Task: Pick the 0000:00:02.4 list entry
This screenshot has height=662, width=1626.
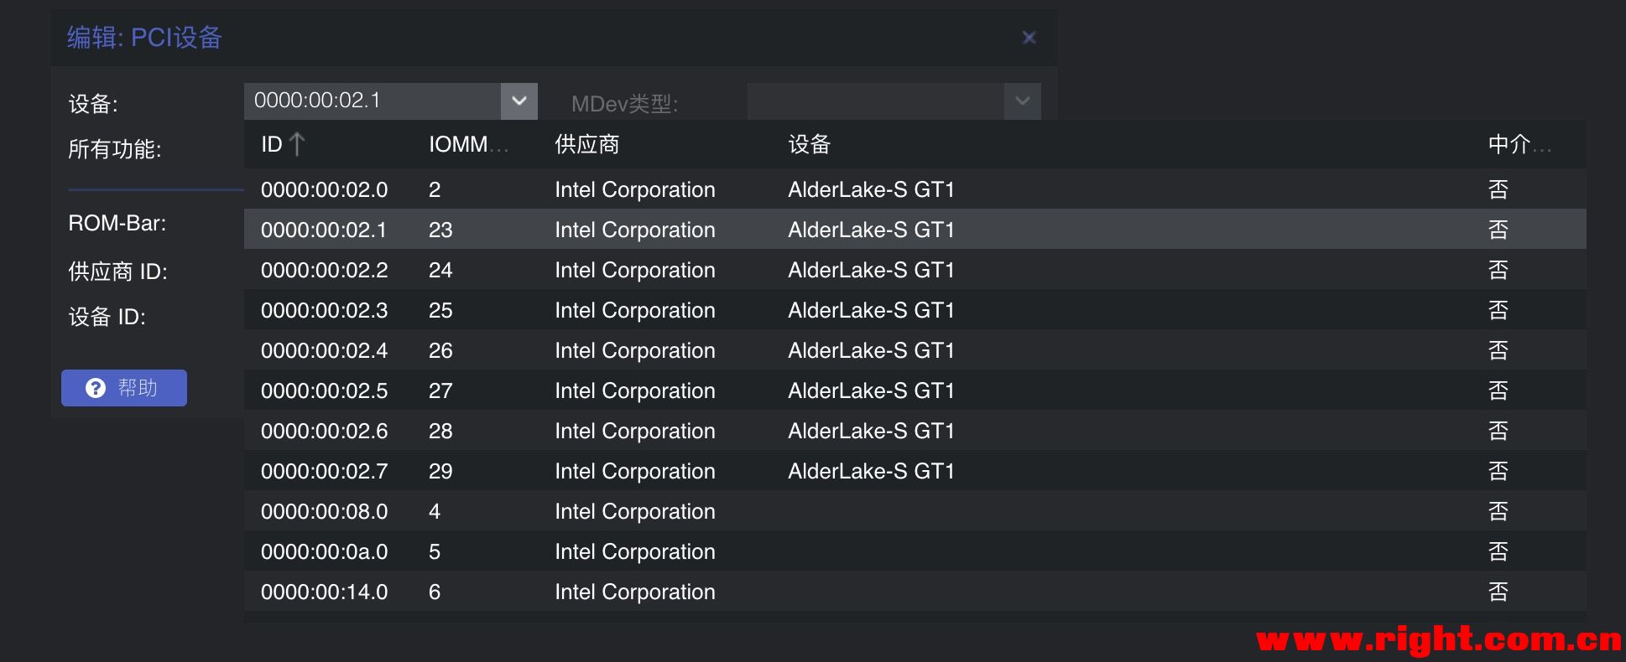Action: click(324, 350)
